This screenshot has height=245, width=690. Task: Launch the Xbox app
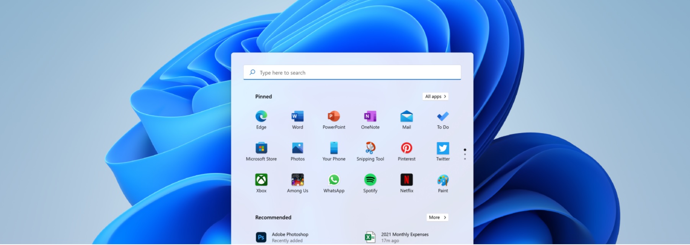click(x=261, y=183)
